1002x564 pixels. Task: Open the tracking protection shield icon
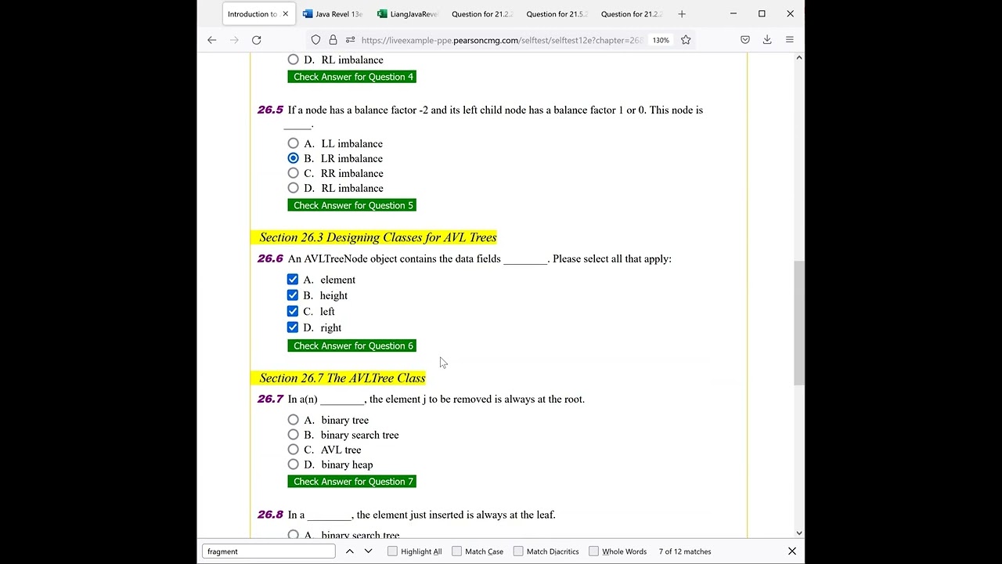coord(315,40)
